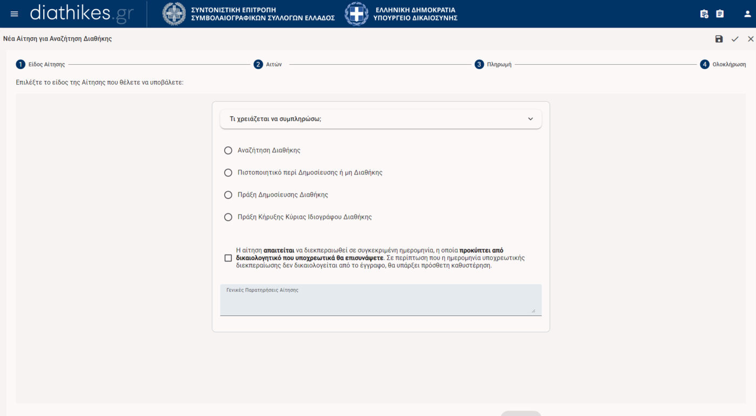This screenshot has height=416, width=756.
Task: Click the notaries association emblem icon
Action: 173,14
